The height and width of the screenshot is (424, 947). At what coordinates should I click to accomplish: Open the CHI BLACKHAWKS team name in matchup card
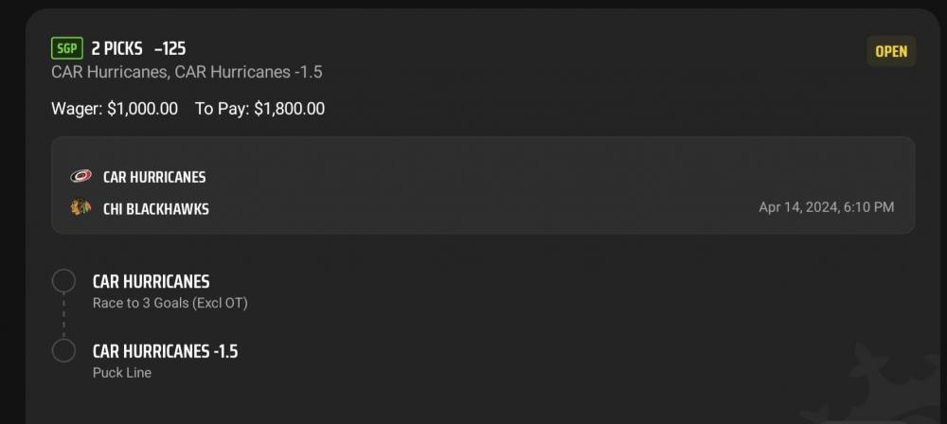click(155, 208)
